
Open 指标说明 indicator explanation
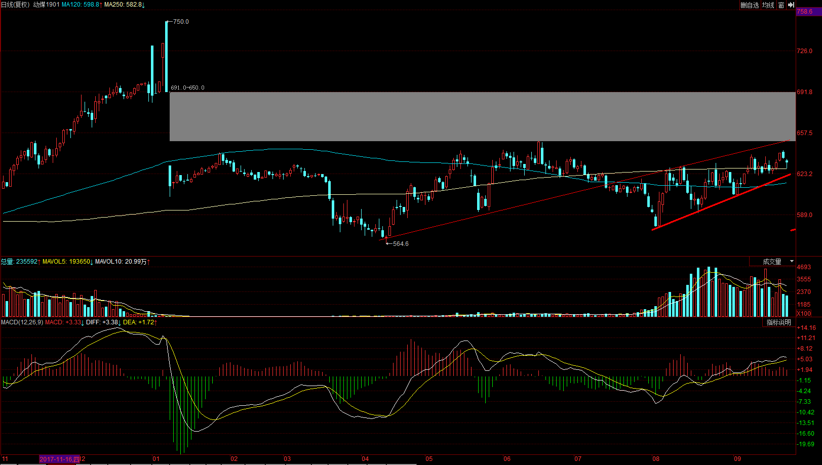click(778, 322)
